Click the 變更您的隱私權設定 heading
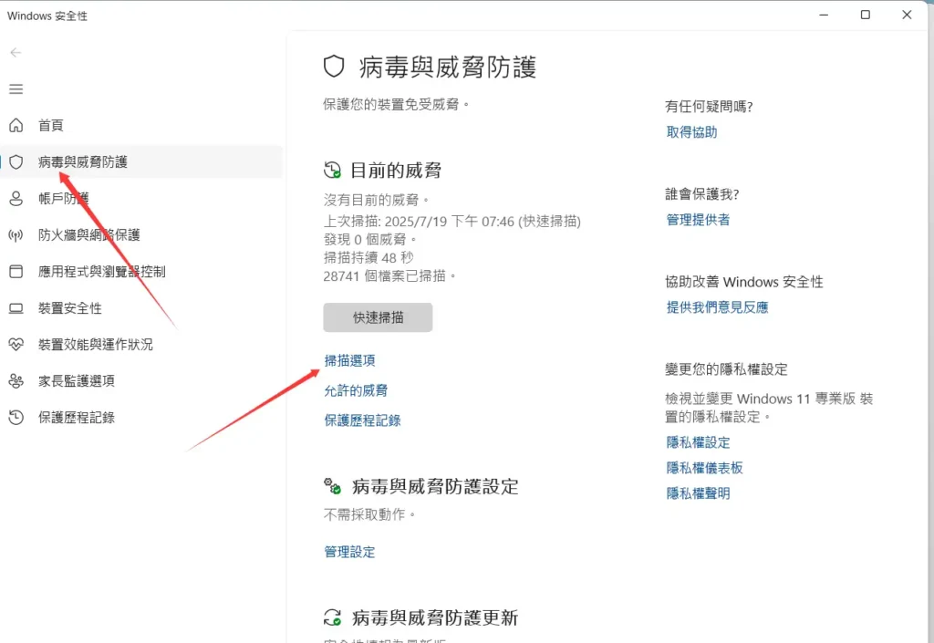The height and width of the screenshot is (643, 934). point(726,369)
